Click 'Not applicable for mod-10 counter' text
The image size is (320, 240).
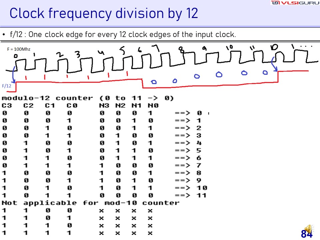[90, 203]
